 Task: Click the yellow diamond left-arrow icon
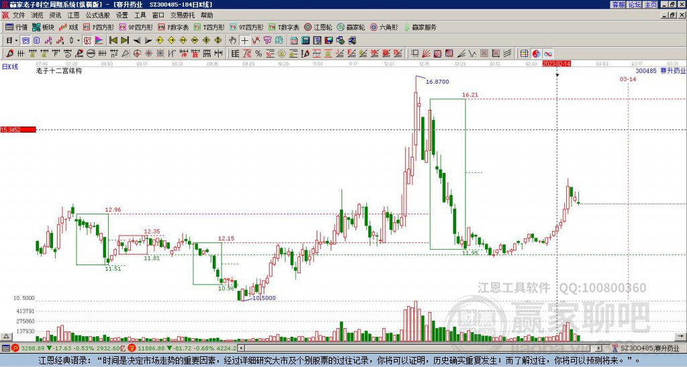pos(160,41)
